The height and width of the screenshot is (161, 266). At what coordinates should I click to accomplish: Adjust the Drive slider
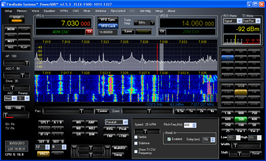(x=17, y=88)
